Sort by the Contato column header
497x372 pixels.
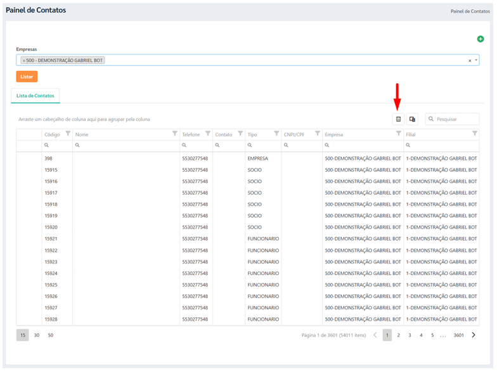tap(224, 134)
